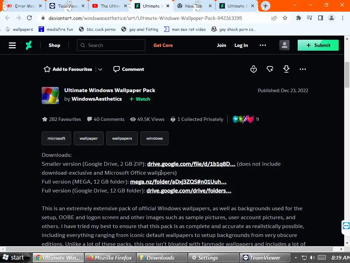Open the header three-dots more menu
The image size is (350, 263).
click(263, 45)
